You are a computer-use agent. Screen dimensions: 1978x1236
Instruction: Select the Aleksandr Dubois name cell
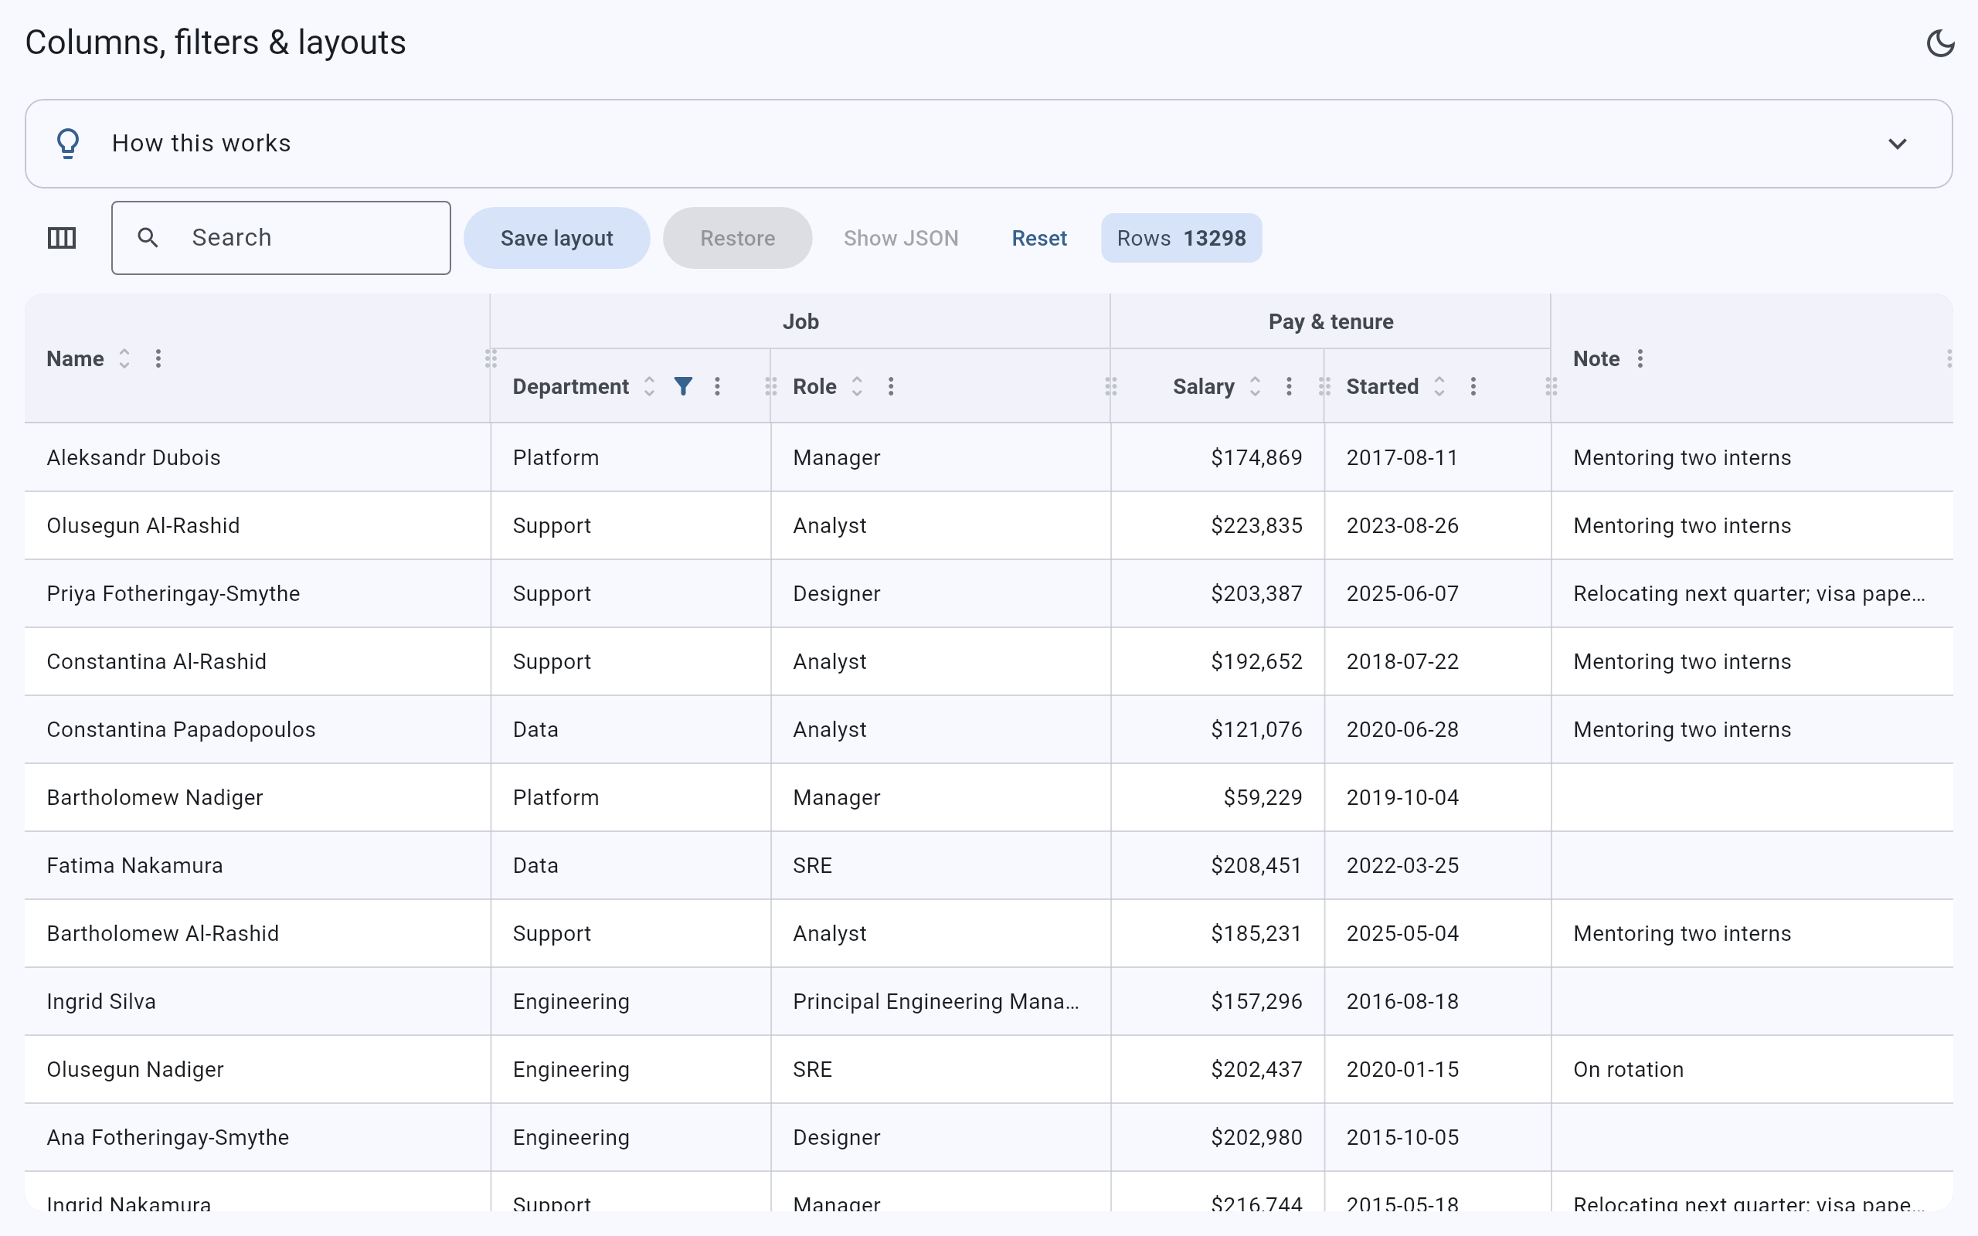[x=257, y=458]
